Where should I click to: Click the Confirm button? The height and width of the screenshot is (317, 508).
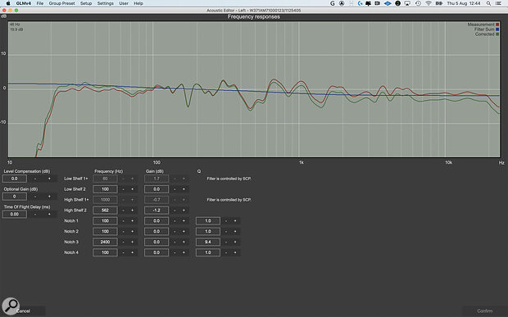point(484,310)
